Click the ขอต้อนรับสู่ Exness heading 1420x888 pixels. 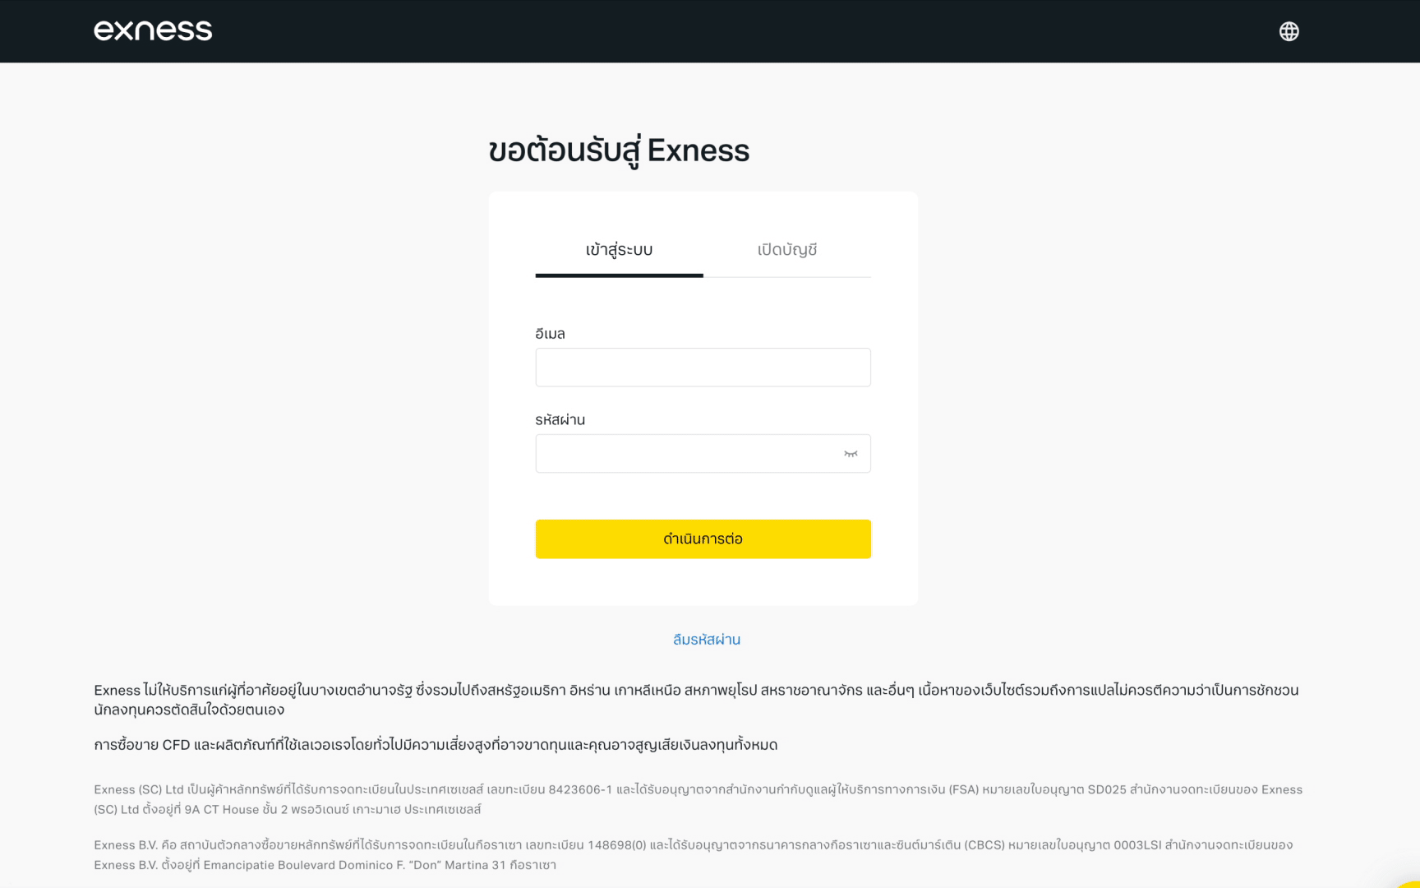pos(619,151)
